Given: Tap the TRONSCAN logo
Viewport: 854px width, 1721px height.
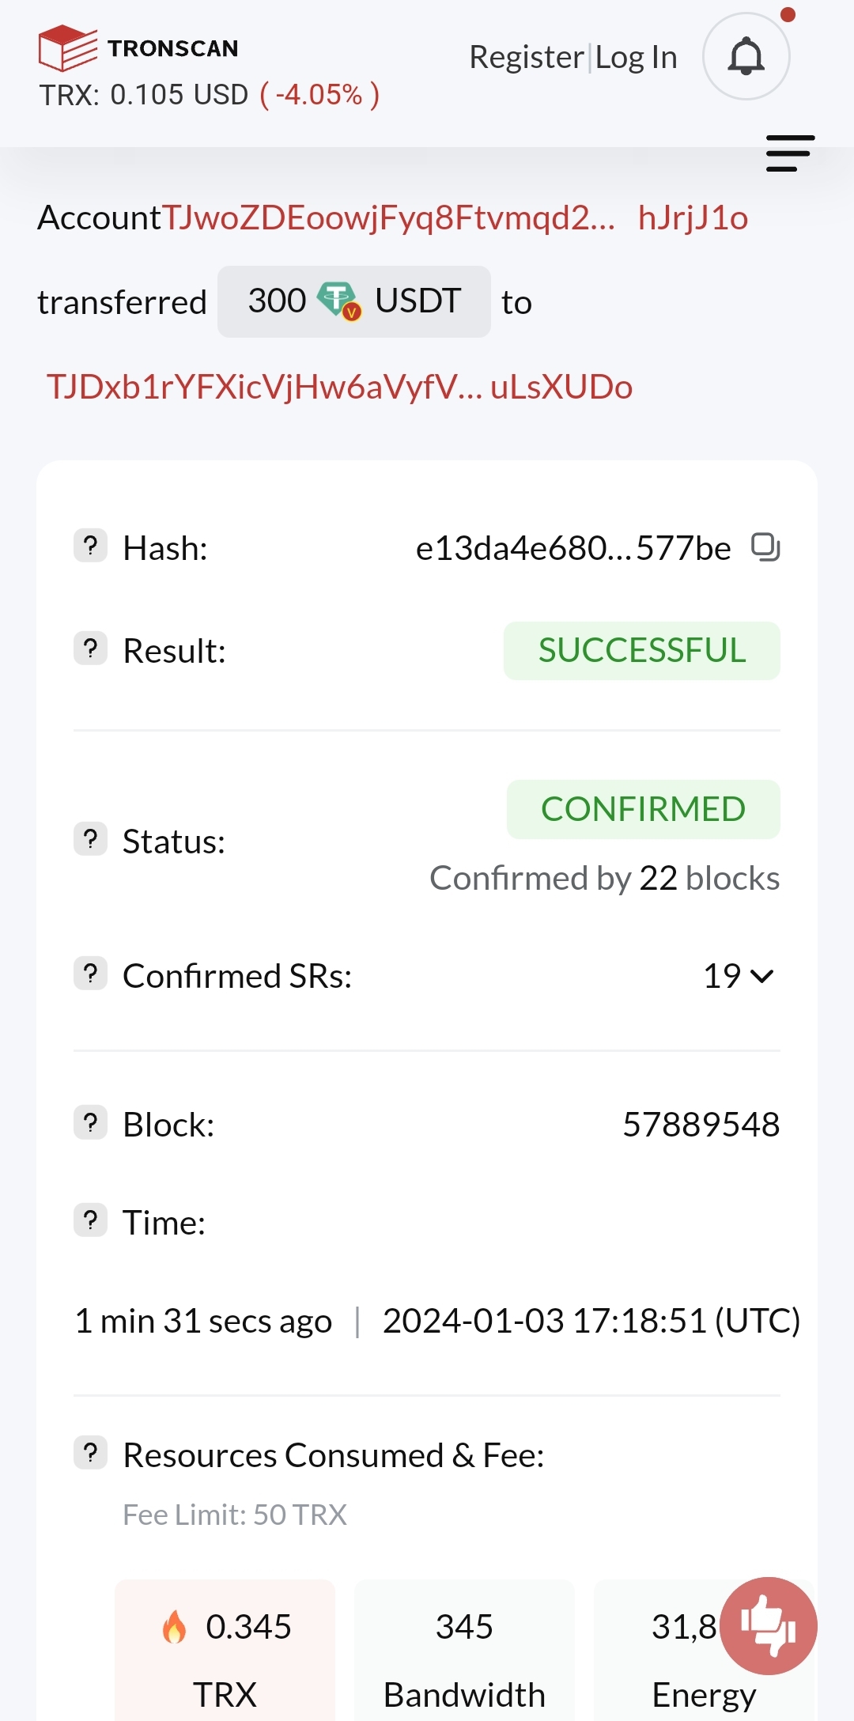Looking at the screenshot, I should click(138, 48).
